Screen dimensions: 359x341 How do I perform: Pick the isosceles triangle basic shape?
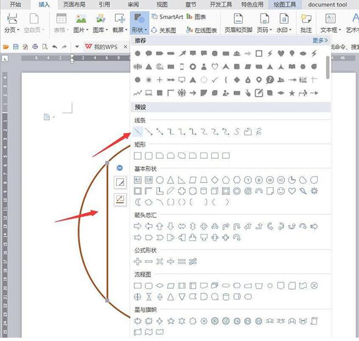point(170,180)
